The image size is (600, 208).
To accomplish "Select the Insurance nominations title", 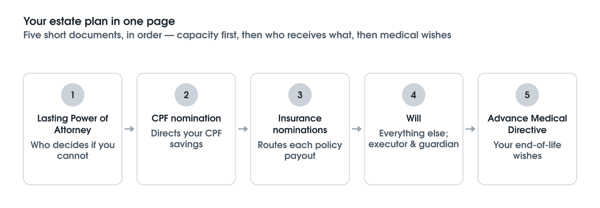I will tap(300, 124).
